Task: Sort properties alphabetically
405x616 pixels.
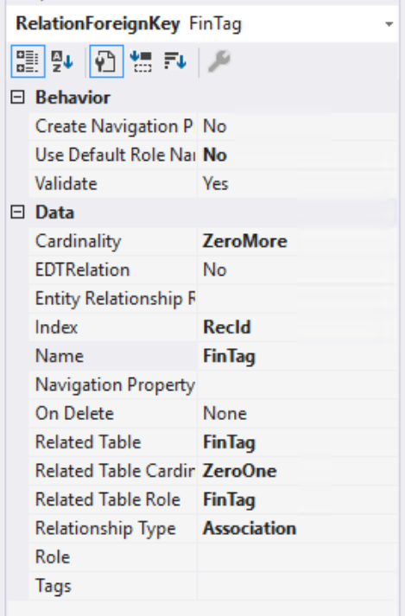Action: click(62, 61)
